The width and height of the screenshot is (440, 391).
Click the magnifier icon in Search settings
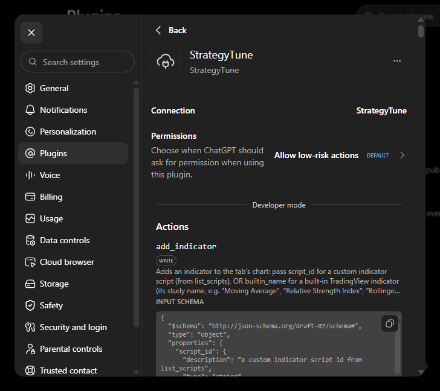[33, 62]
